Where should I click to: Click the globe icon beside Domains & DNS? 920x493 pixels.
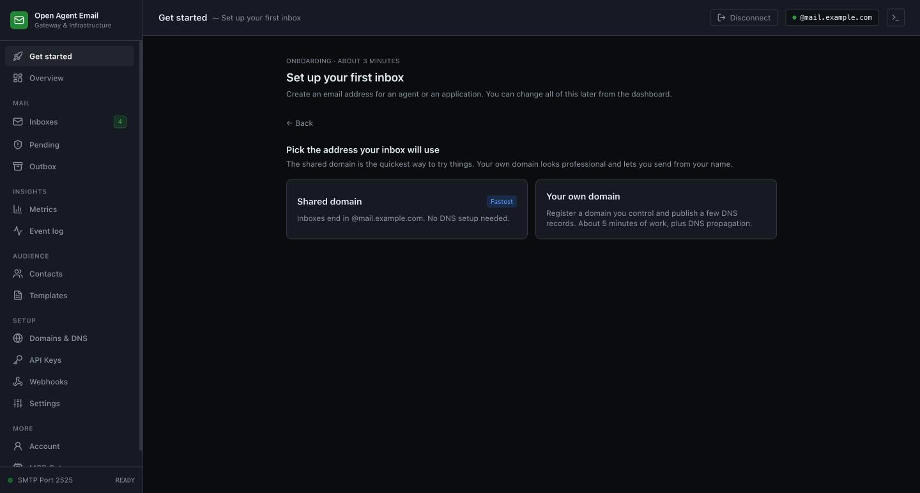18,338
